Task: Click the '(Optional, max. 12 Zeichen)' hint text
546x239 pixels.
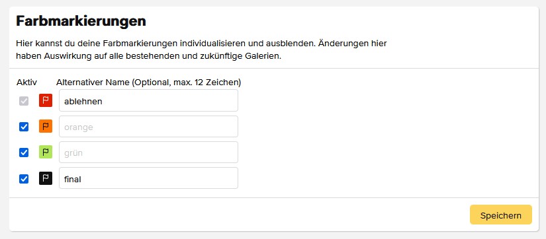Action: (x=185, y=83)
